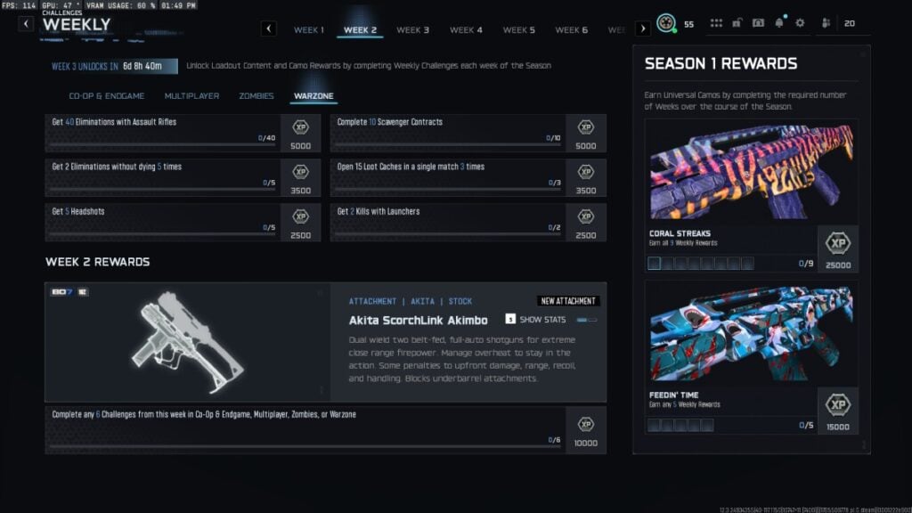Switch to the WEEK 5 tab
Image resolution: width=912 pixels, height=513 pixels.
(519, 29)
